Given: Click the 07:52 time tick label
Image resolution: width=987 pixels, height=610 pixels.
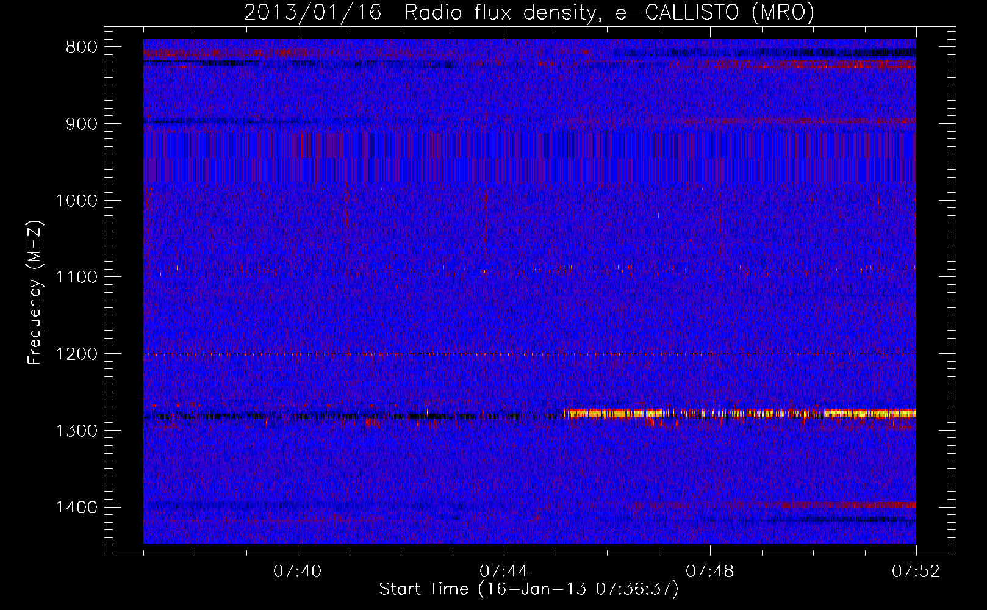Looking at the screenshot, I should (916, 572).
